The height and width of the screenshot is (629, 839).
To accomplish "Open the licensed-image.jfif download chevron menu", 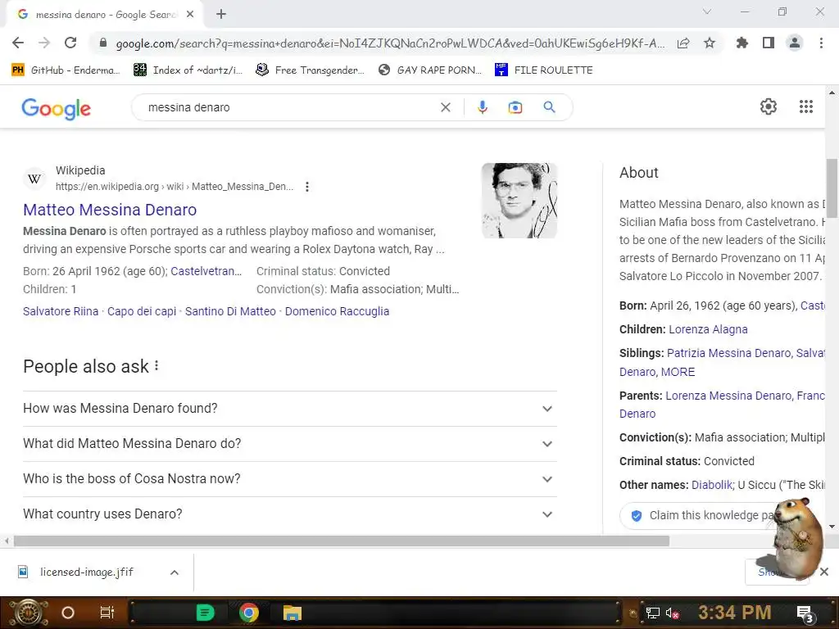I will 174,572.
